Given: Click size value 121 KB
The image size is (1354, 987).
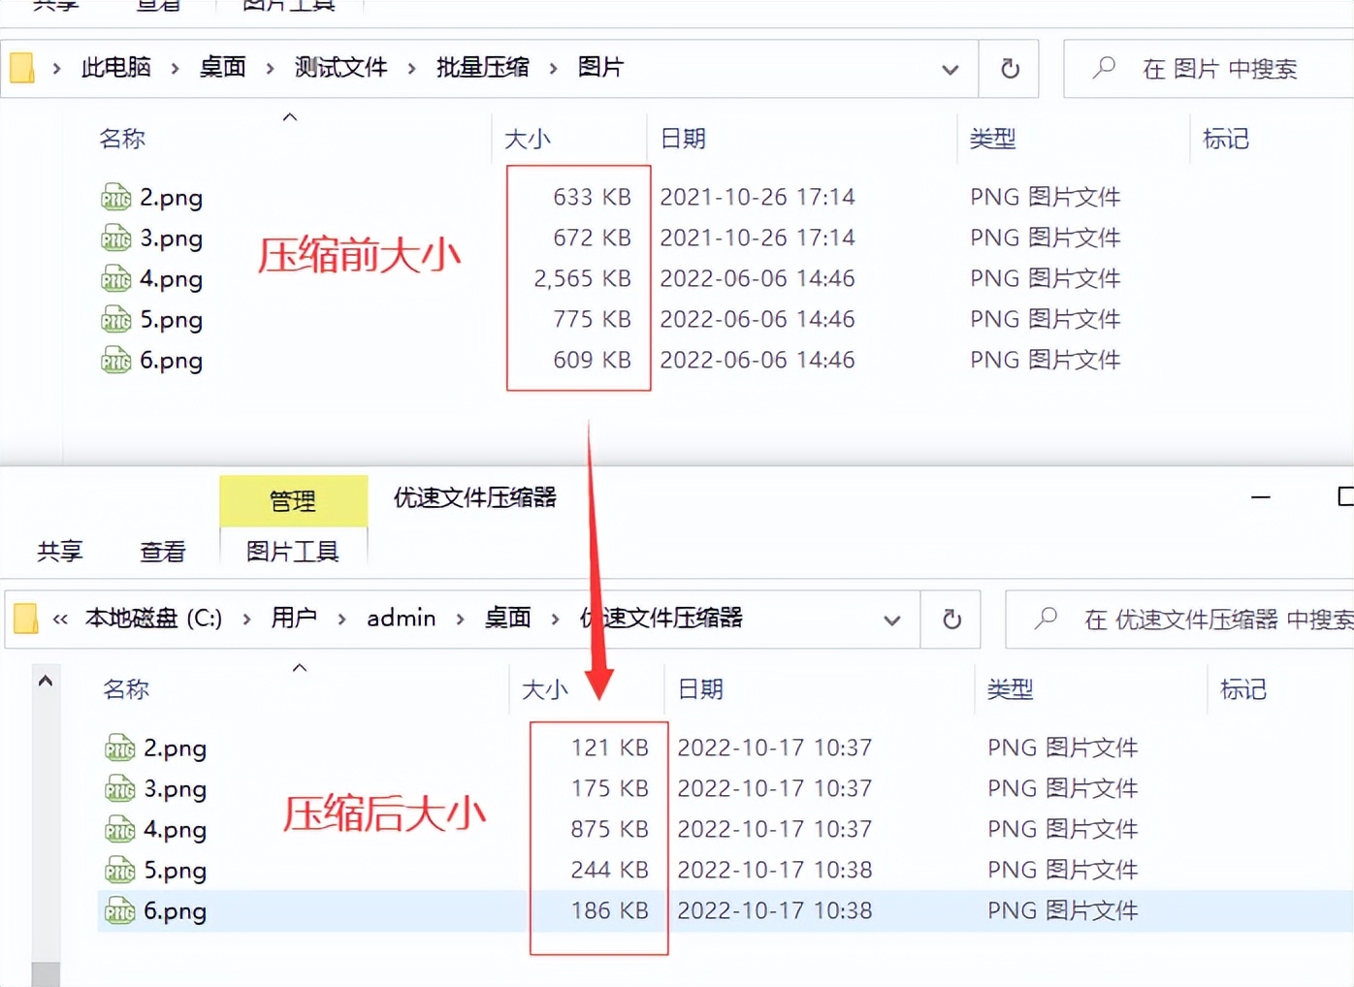Looking at the screenshot, I should click(610, 748).
